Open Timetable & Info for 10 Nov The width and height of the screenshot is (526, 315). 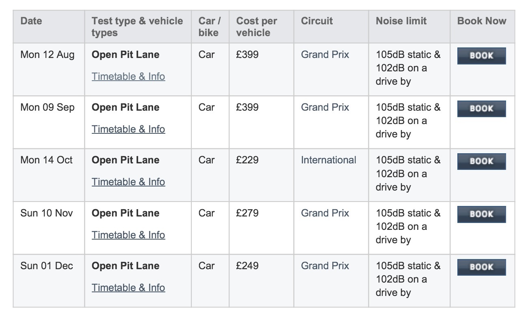[x=128, y=235]
